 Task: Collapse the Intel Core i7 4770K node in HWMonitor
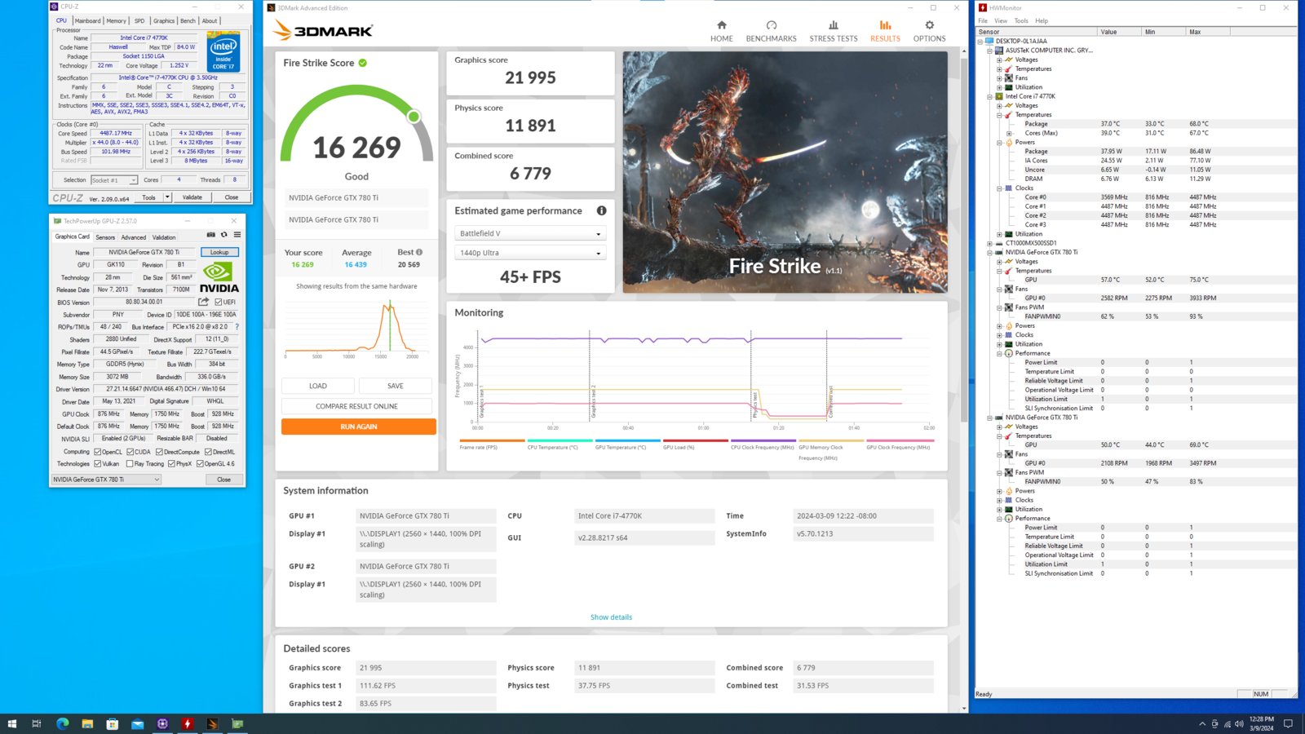[x=989, y=96]
